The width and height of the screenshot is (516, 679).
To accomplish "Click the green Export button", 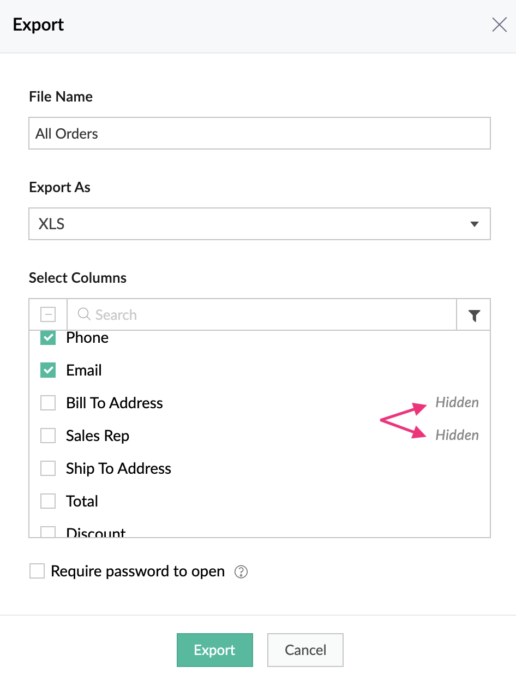I will pyautogui.click(x=214, y=650).
